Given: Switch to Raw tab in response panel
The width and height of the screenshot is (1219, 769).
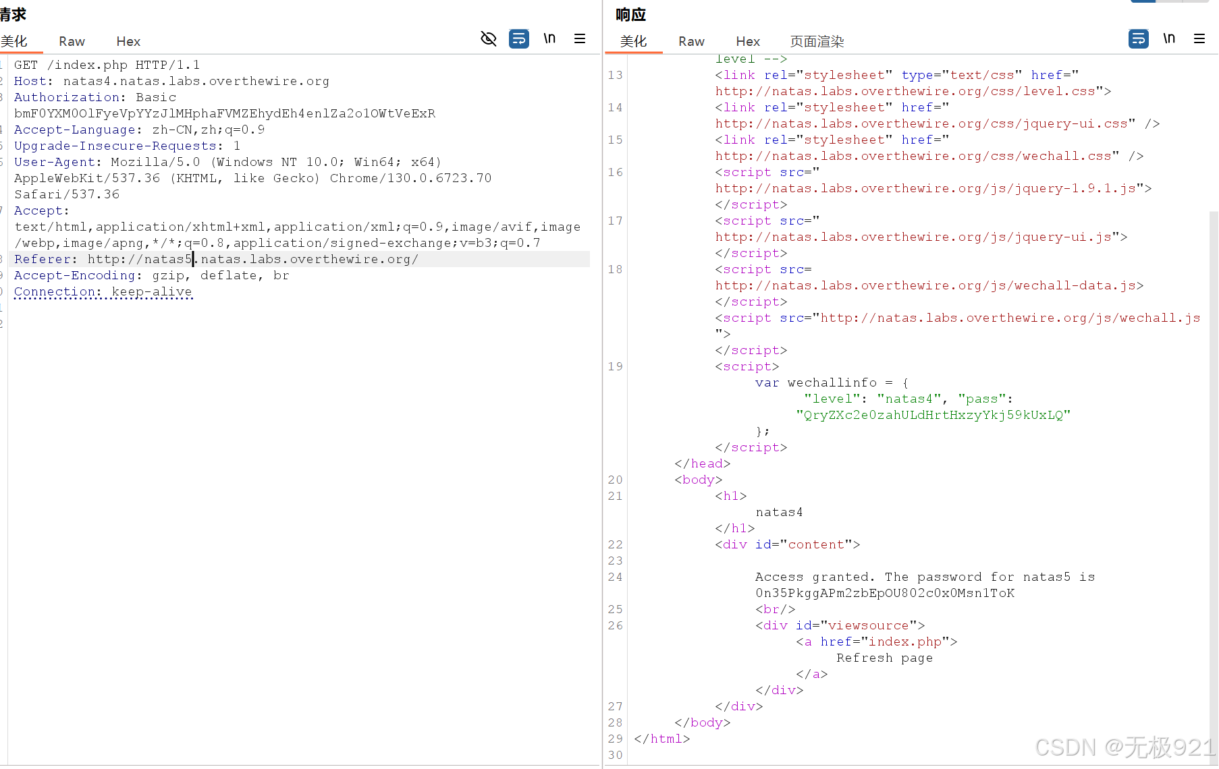Looking at the screenshot, I should click(x=691, y=42).
